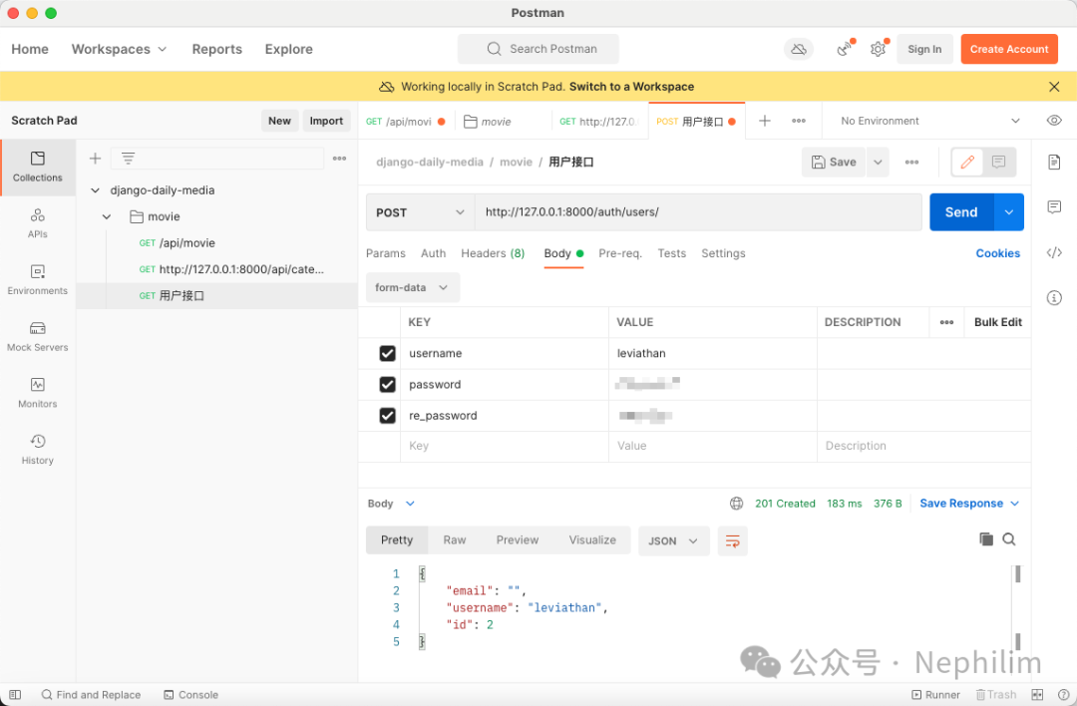
Task: Click the Import button
Action: [326, 121]
